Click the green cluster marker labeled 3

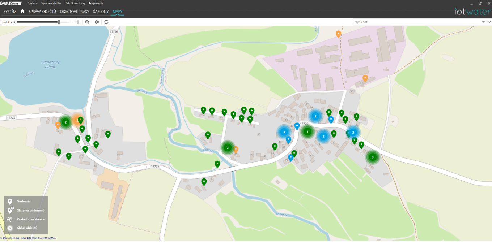pos(373,157)
